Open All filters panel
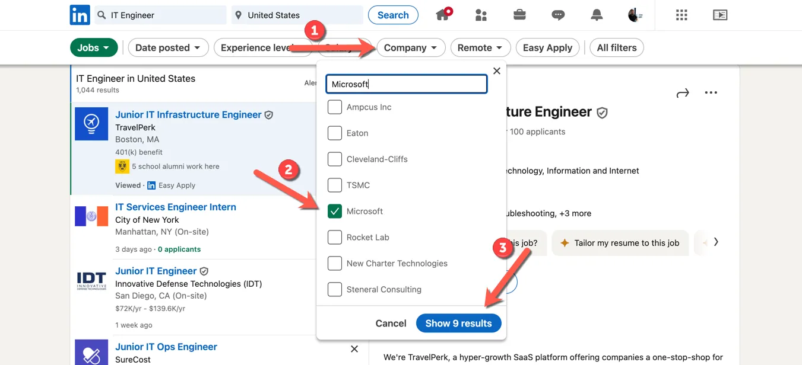Screen dimensions: 802x365 617,47
